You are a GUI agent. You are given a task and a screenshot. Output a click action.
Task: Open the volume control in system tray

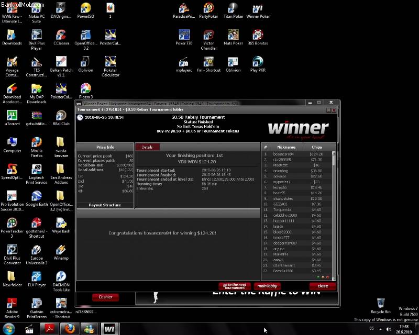tap(389, 329)
